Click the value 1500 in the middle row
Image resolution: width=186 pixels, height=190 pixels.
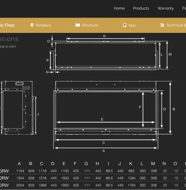65,178
